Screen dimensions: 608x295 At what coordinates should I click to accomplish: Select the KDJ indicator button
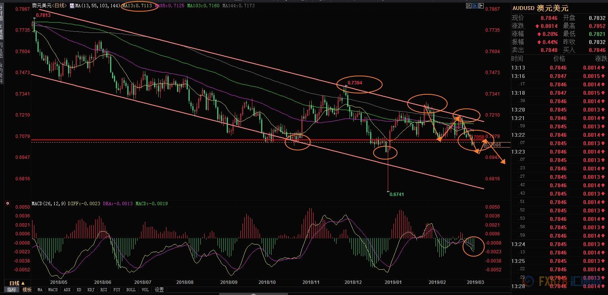(91, 290)
